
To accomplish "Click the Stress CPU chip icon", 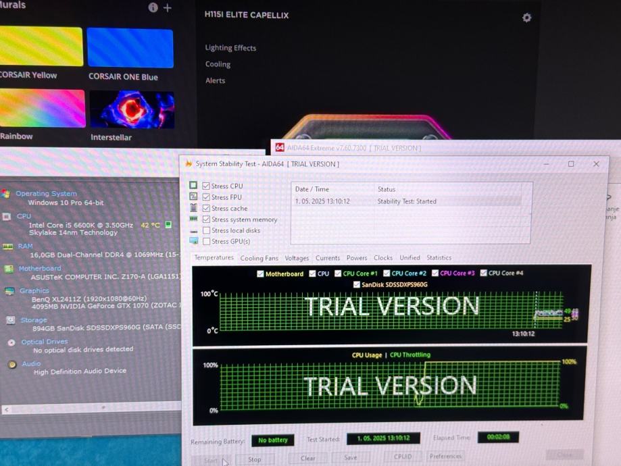I will (x=193, y=185).
